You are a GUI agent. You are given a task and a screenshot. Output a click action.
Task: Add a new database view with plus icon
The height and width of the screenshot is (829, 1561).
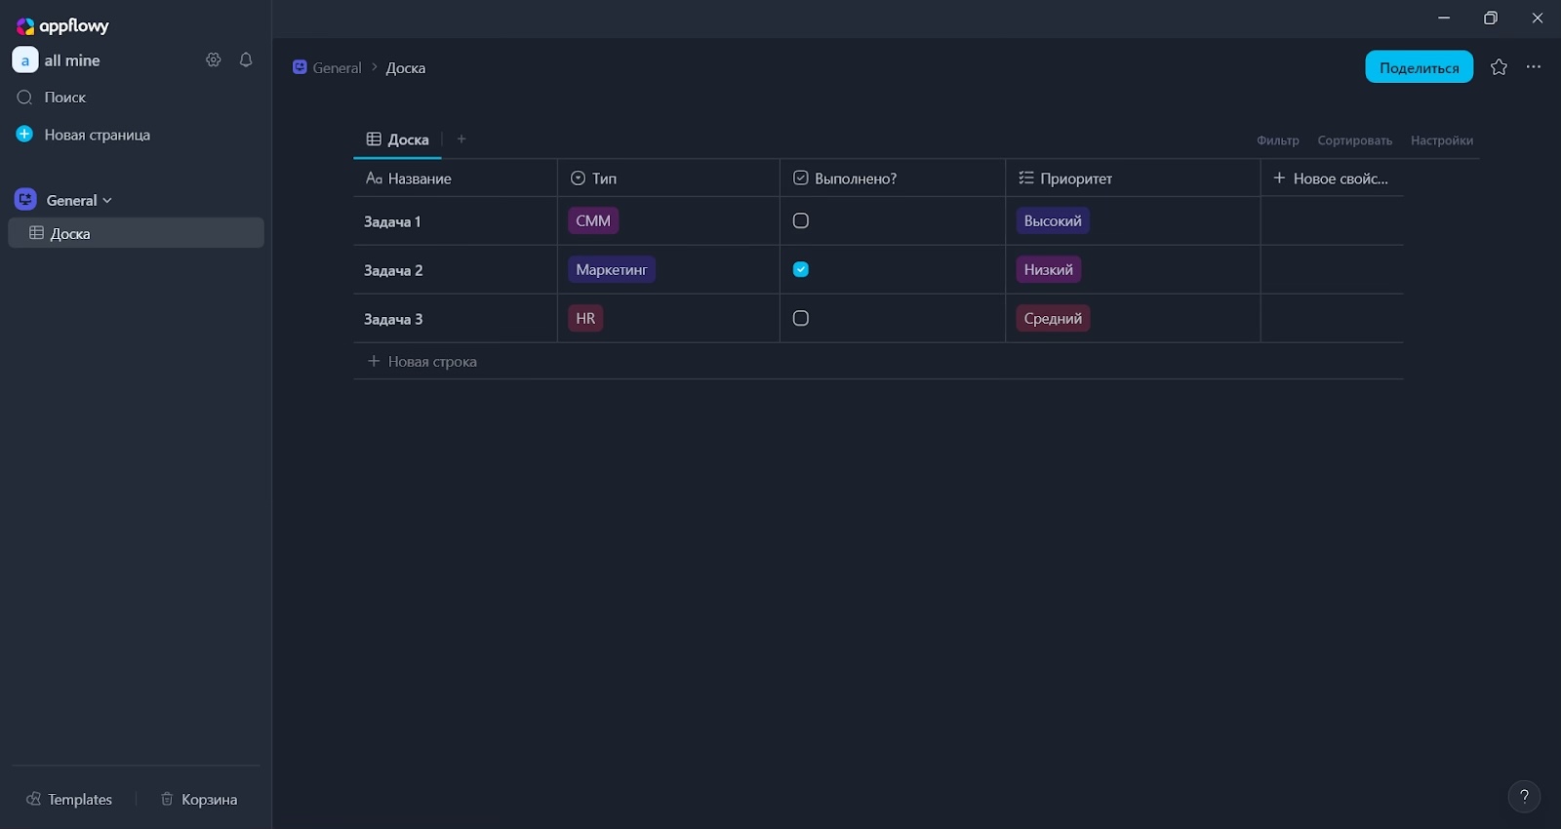pyautogui.click(x=461, y=139)
